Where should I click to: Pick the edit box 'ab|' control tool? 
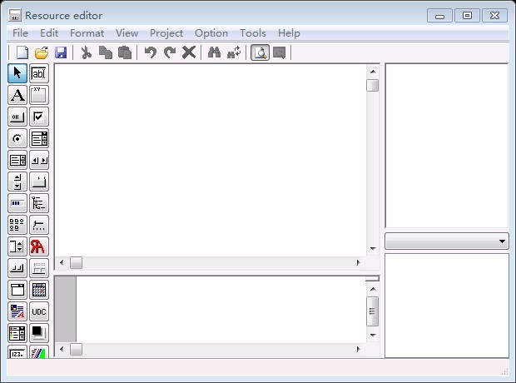pos(39,73)
